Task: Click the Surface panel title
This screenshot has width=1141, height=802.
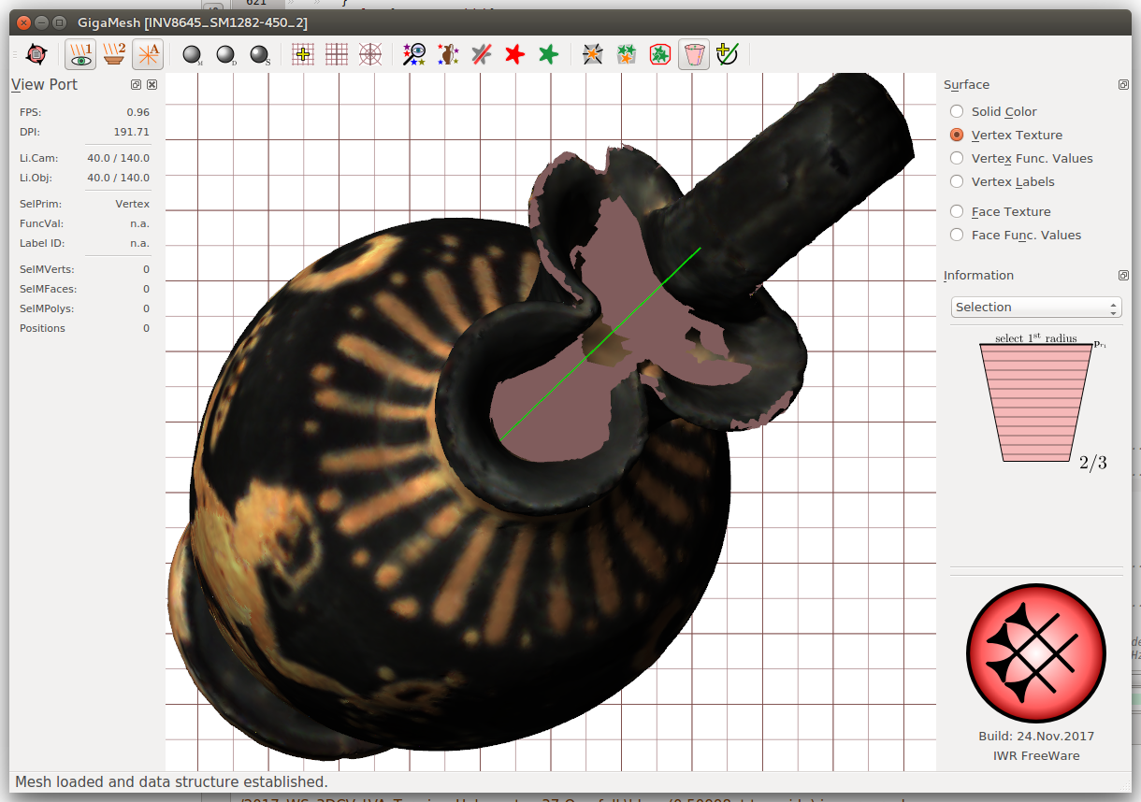Action: click(966, 84)
